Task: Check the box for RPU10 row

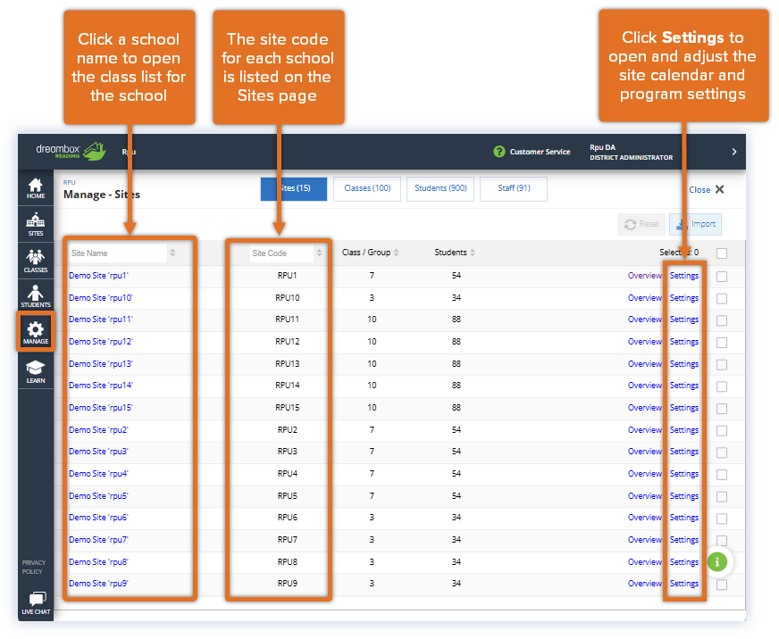Action: 722,299
